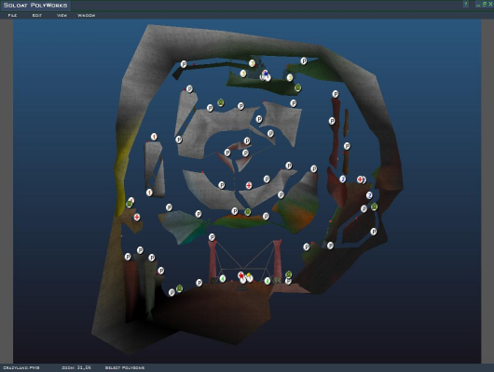Select the topmost yellow 3 marker
The height and width of the screenshot is (372, 494).
coord(252,63)
